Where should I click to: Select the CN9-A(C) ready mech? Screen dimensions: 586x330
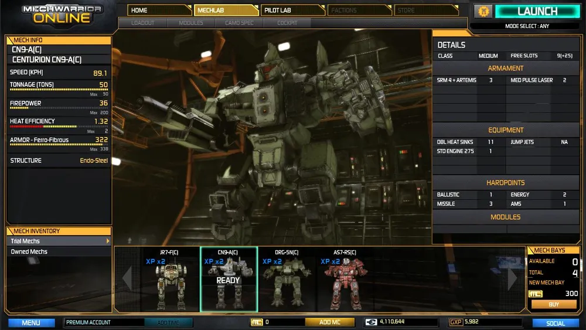(x=229, y=279)
